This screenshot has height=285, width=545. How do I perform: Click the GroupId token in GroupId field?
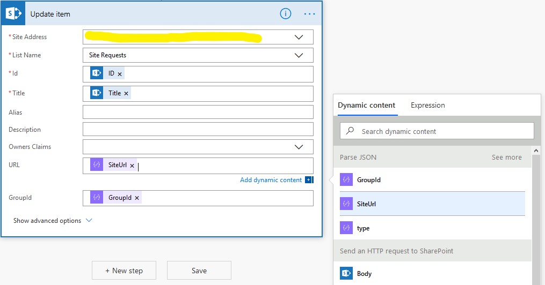(x=116, y=198)
